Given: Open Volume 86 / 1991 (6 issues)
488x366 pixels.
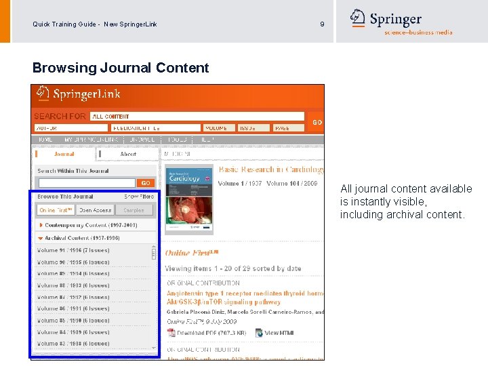Looking at the screenshot, I should tap(73, 308).
